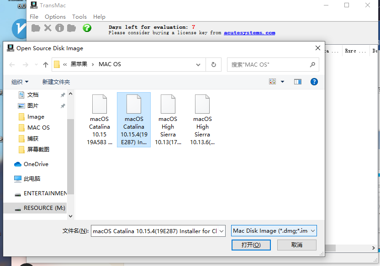Open the acutesystems.com link
The image size is (380, 266).
pos(249,33)
